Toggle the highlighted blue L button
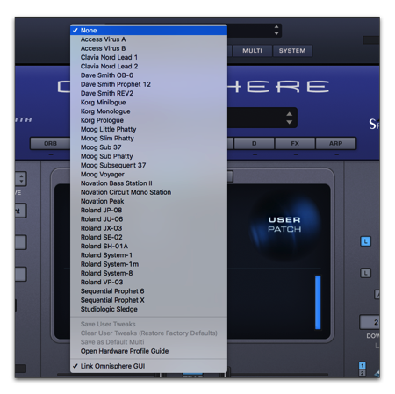 point(365,241)
